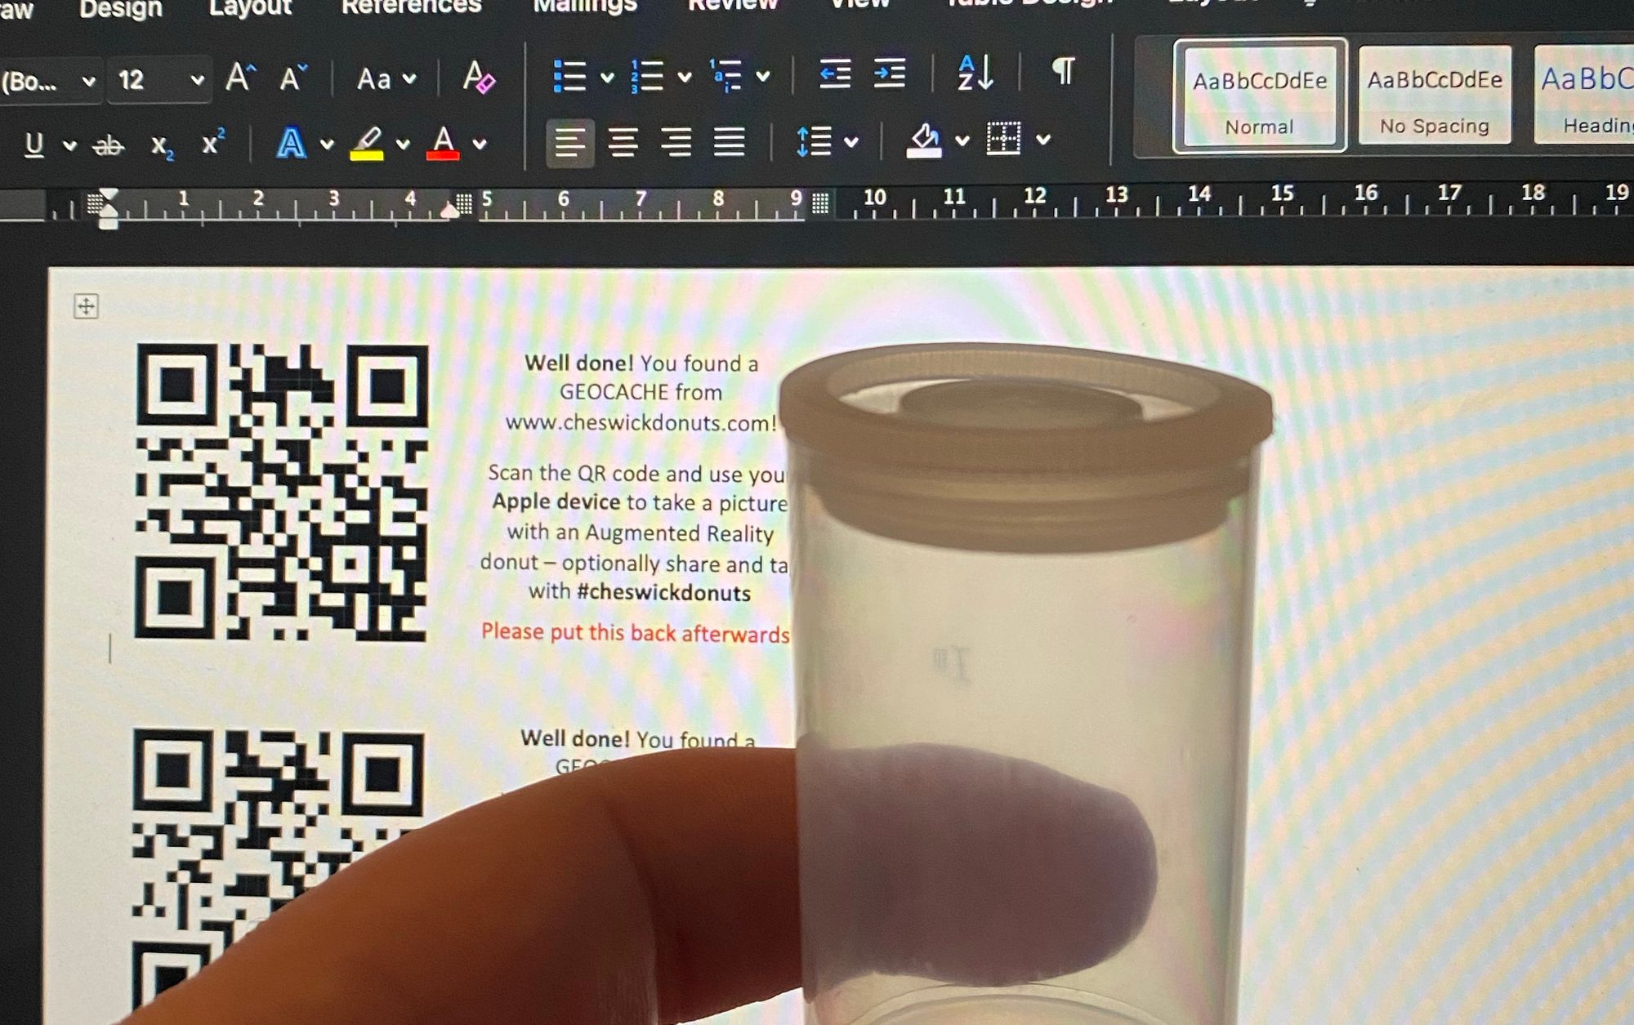Click the www.cheswickdonuts.com text
Image resolution: width=1634 pixels, height=1025 pixels.
point(641,423)
